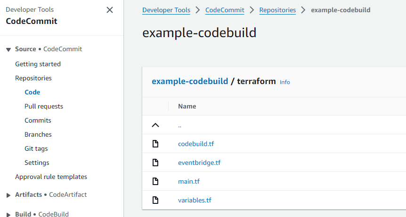The width and height of the screenshot is (406, 217).
Task: Open the parent directory '..' link
Action: pyautogui.click(x=180, y=126)
